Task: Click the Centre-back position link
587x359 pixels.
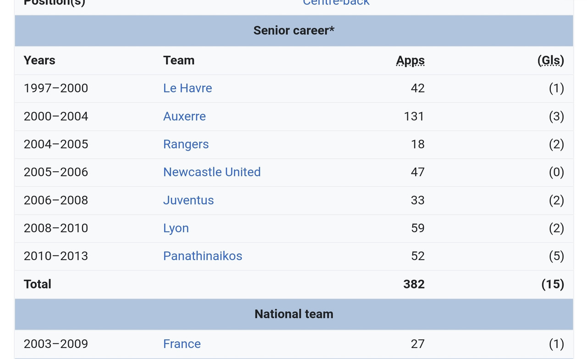Action: (x=336, y=3)
